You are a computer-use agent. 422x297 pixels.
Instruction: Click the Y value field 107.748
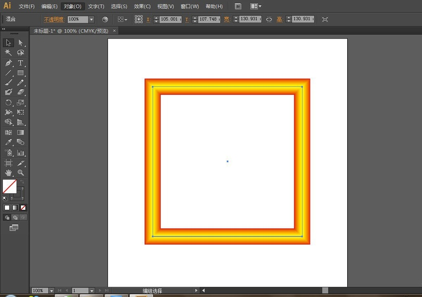tap(209, 19)
